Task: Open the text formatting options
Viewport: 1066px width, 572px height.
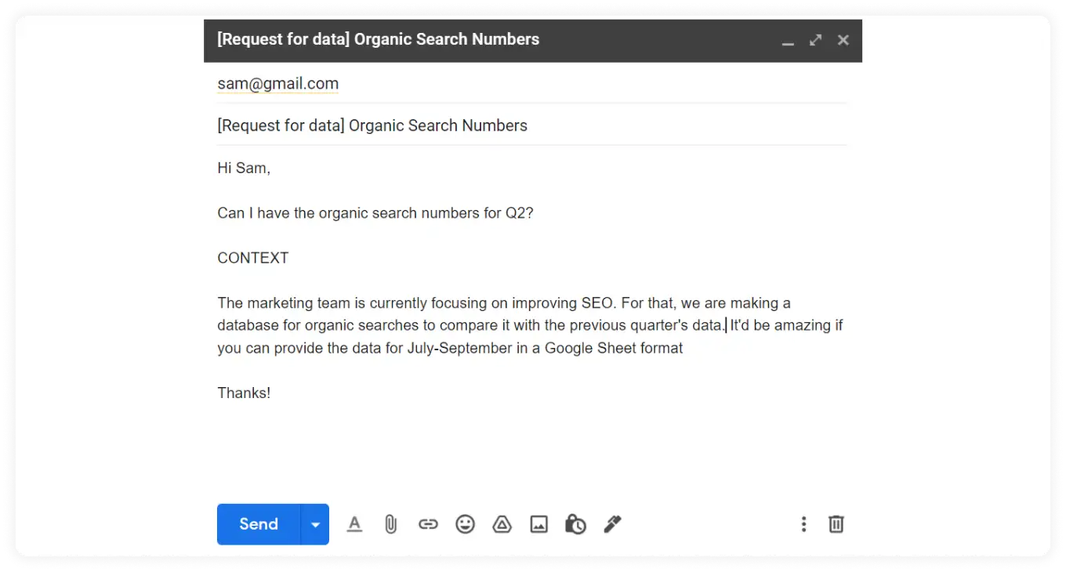Action: 354,524
